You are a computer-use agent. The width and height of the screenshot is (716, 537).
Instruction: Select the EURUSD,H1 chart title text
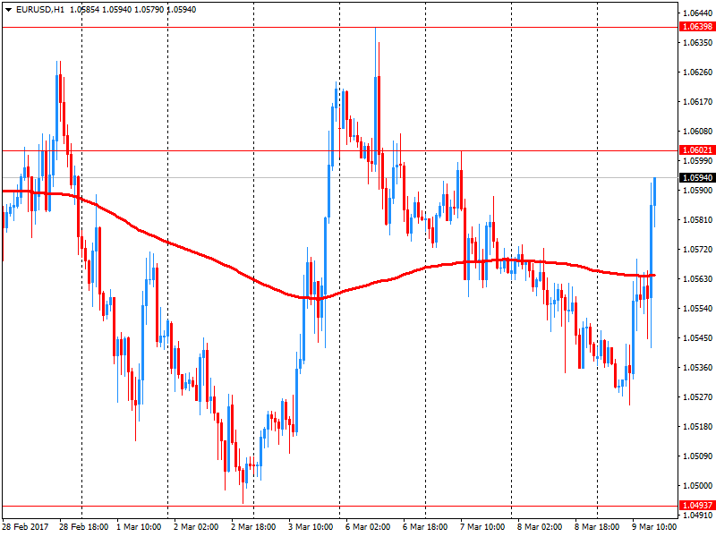[x=40, y=10]
